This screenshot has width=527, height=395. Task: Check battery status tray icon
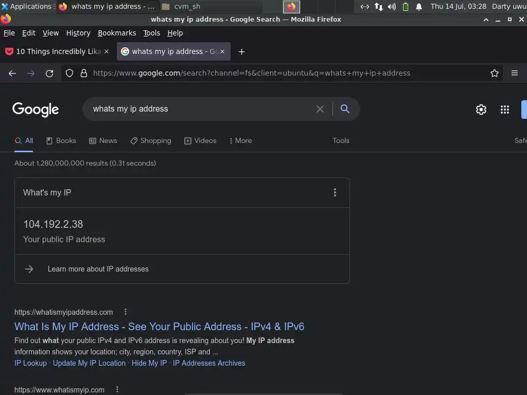406,6
